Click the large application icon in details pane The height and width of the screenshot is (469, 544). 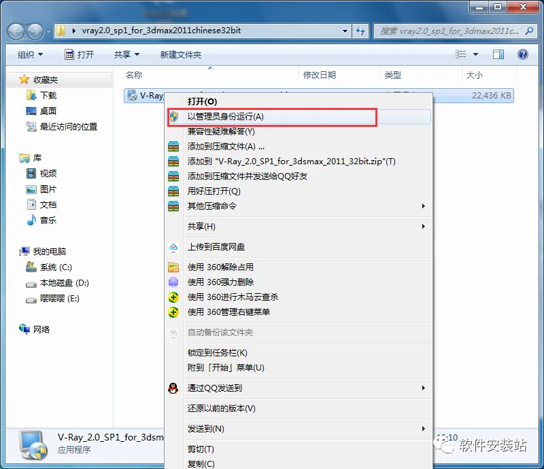tap(33, 445)
